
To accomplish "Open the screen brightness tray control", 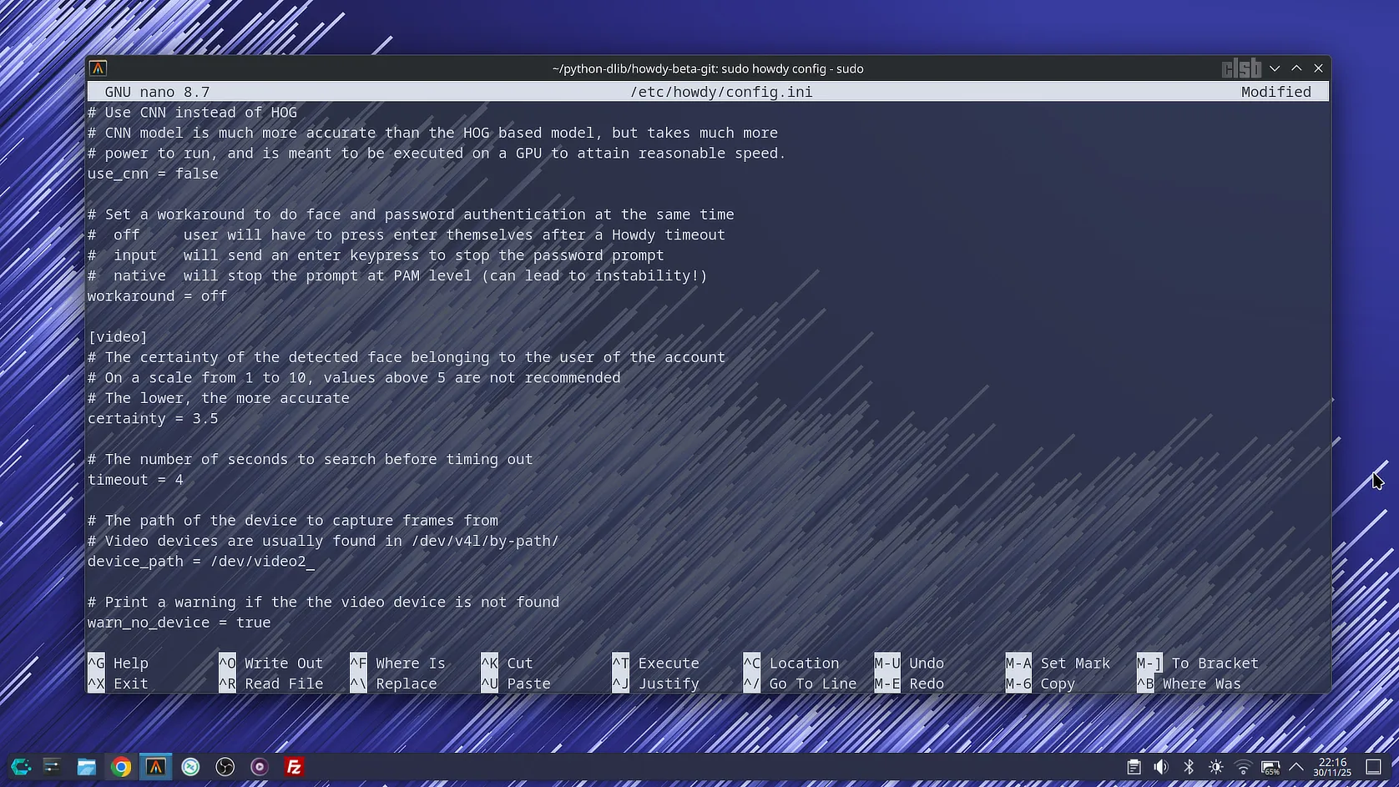I will [x=1216, y=767].
